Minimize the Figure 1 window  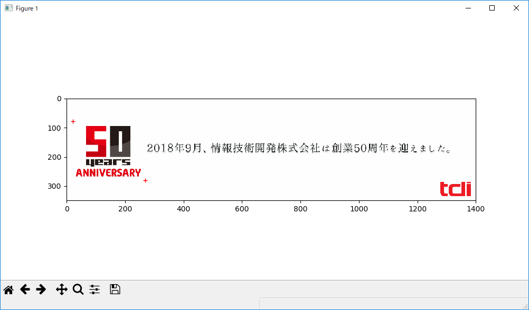tap(468, 8)
